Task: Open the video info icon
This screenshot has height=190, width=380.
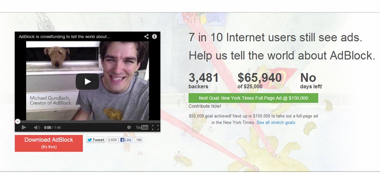Action: [x=154, y=37]
